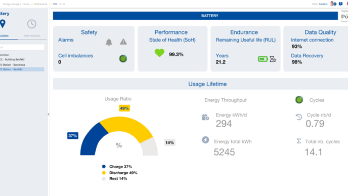Click the 98% data recovery value
Image resolution: width=348 pixels, height=196 pixels.
[297, 62]
